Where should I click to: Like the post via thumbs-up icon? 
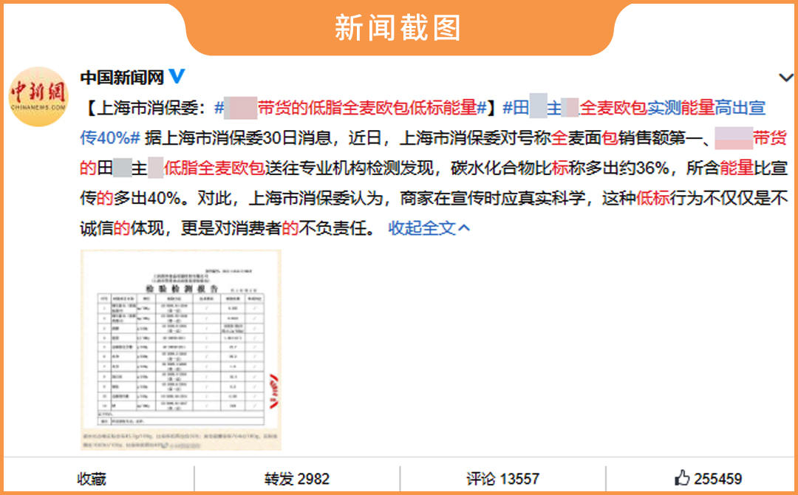[x=681, y=478]
